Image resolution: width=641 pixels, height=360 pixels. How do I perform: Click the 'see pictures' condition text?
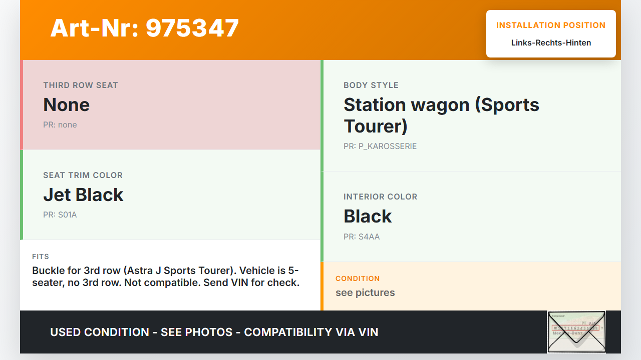point(365,292)
